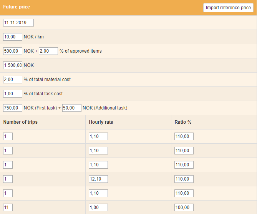Click the Hourly rate column header
The height and width of the screenshot is (214, 257).
(101, 122)
